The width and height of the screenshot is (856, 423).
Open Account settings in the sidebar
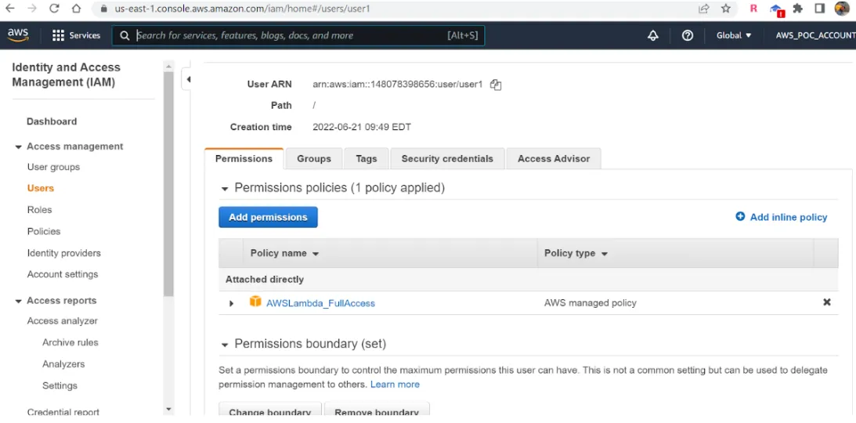[63, 274]
